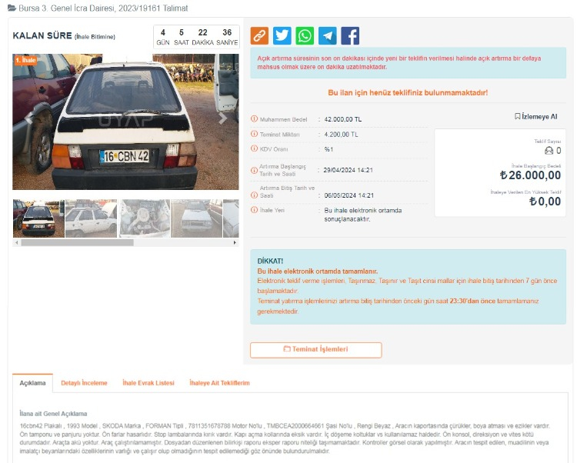Show previous car photo with left arrow
The width and height of the screenshot is (577, 463).
click(29, 118)
